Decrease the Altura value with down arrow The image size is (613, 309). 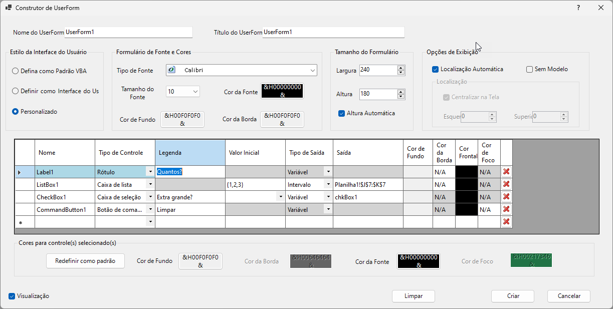[x=400, y=97]
